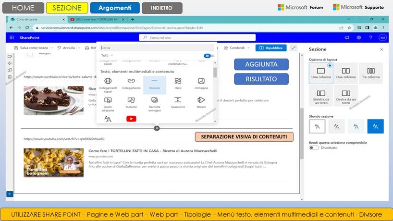393x221 pixels.
Task: Open the Argomenti slide button
Action: tap(115, 8)
